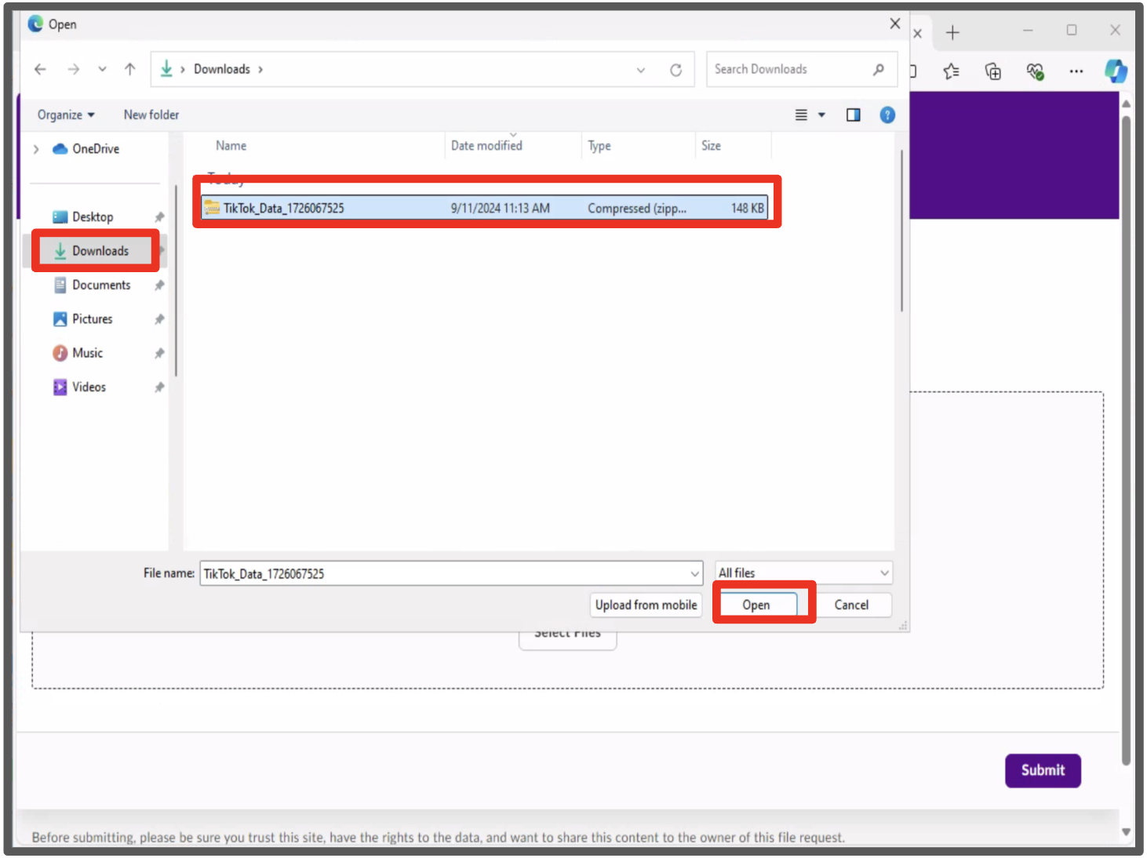Viewport: 1147px width, 858px height.
Task: Select Documents in the navigation pane
Action: click(x=92, y=285)
